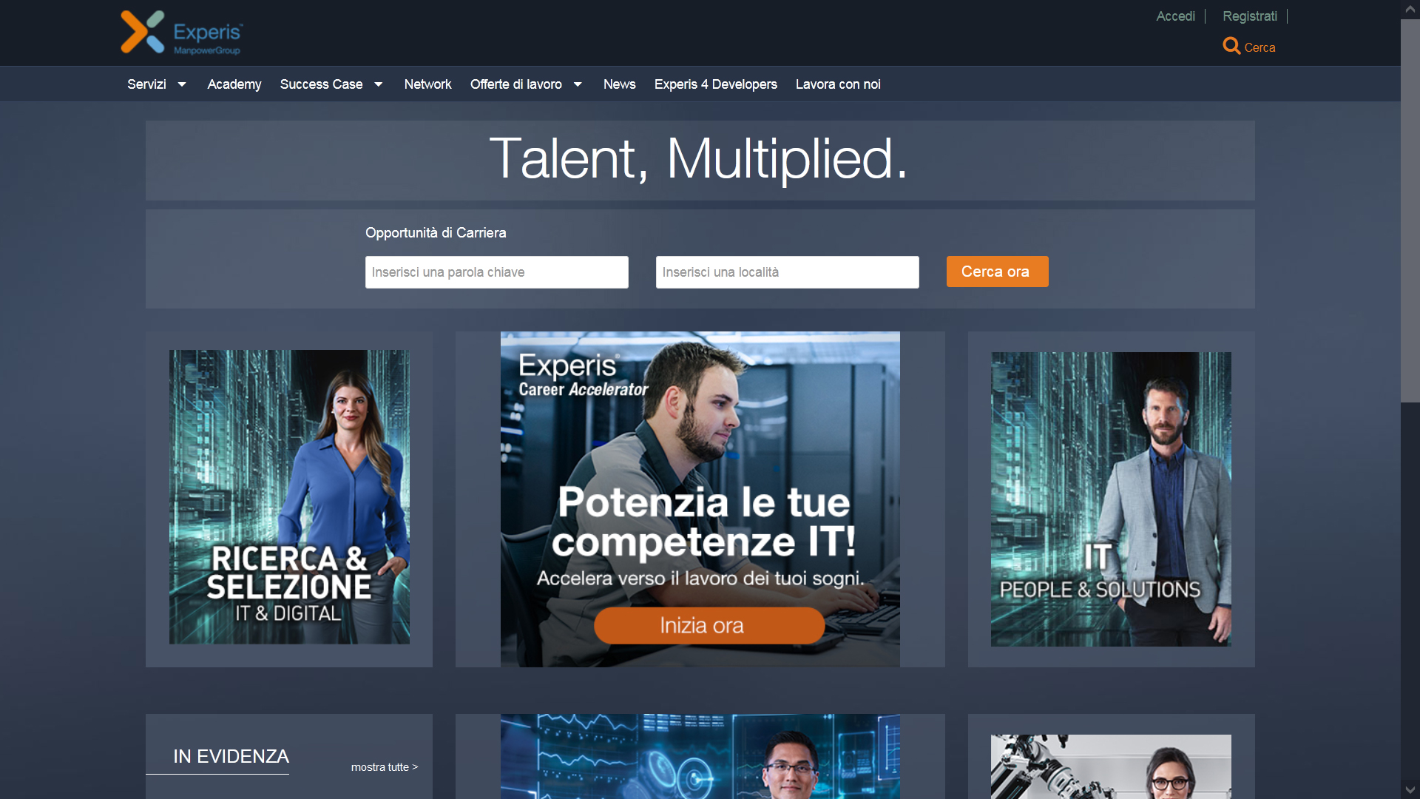The width and height of the screenshot is (1420, 799).
Task: Click the Registrati link
Action: [x=1249, y=16]
